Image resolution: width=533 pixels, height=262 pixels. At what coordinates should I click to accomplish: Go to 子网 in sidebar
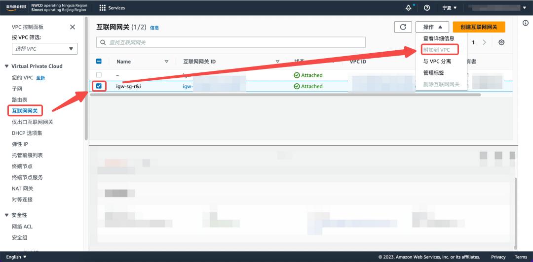point(17,89)
